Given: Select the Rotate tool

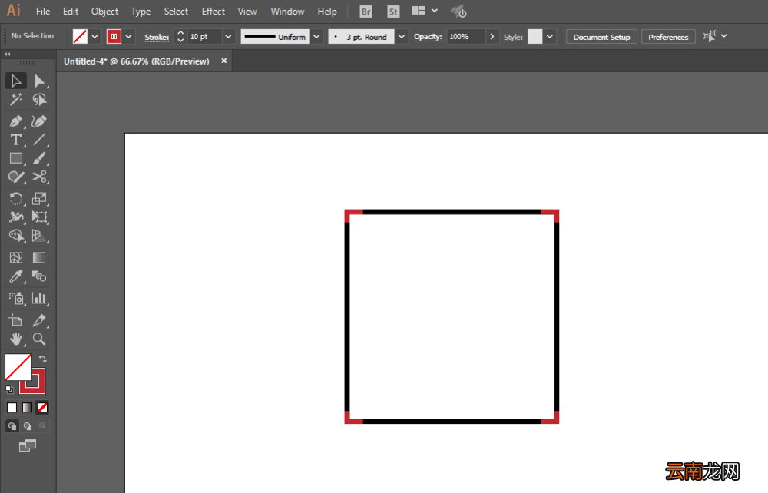Looking at the screenshot, I should (16, 198).
